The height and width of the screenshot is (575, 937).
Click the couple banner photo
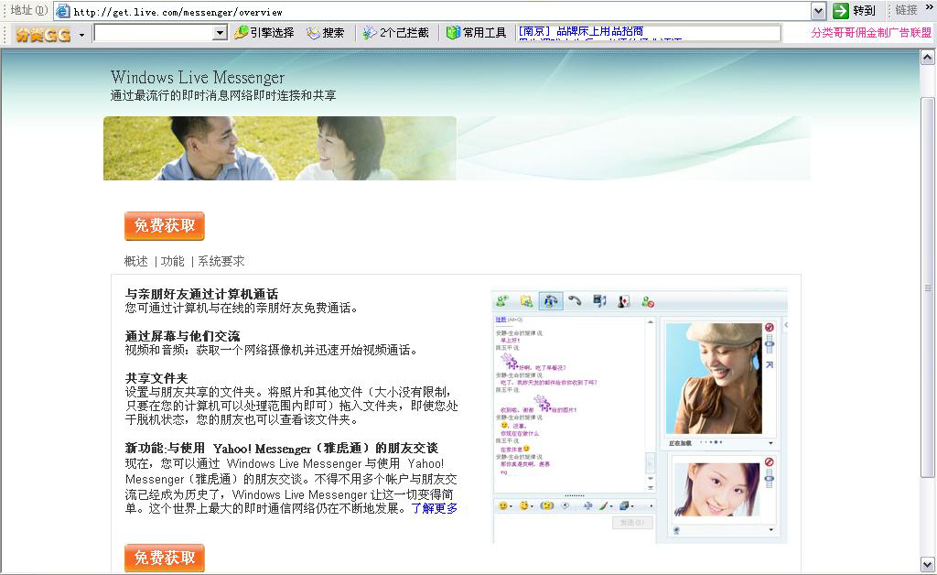pos(280,148)
